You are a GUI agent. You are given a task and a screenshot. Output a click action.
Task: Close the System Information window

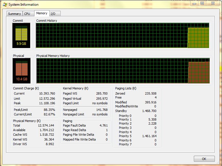(213, 3)
